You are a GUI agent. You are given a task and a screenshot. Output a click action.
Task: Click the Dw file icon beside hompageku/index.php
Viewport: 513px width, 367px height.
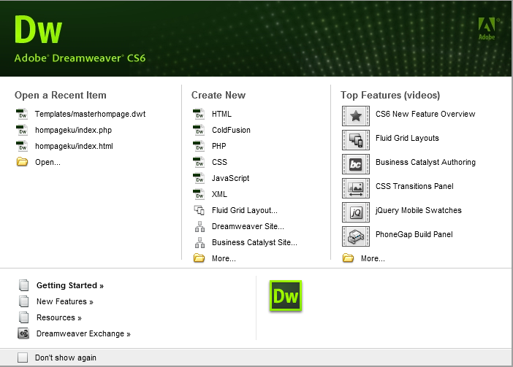coord(22,130)
